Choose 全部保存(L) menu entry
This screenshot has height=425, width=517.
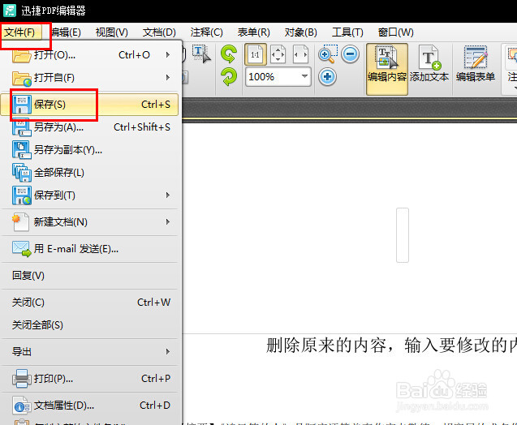(89, 173)
